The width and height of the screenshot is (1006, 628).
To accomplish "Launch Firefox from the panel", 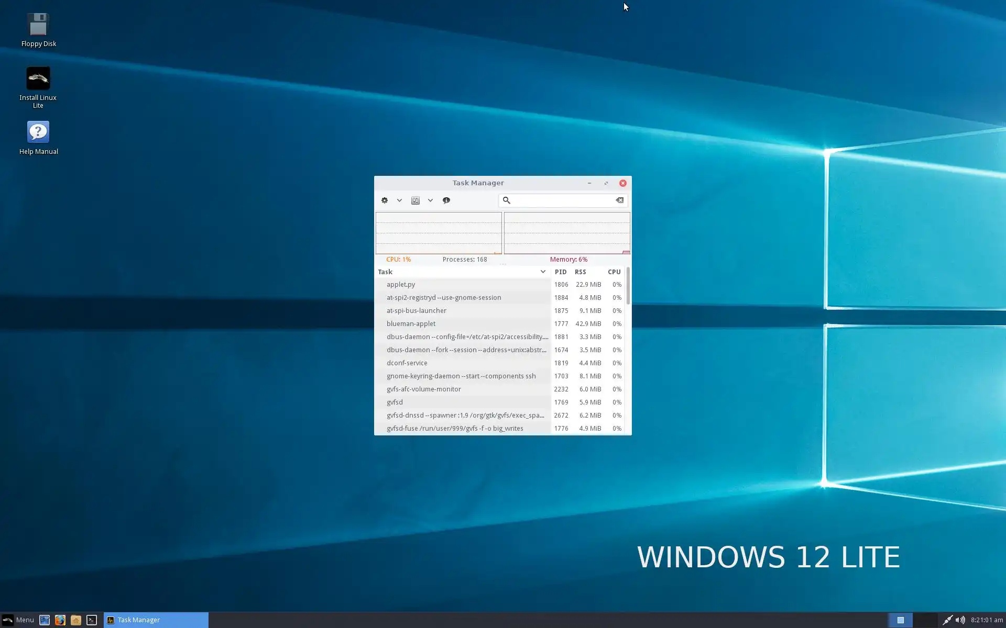I will click(x=60, y=620).
